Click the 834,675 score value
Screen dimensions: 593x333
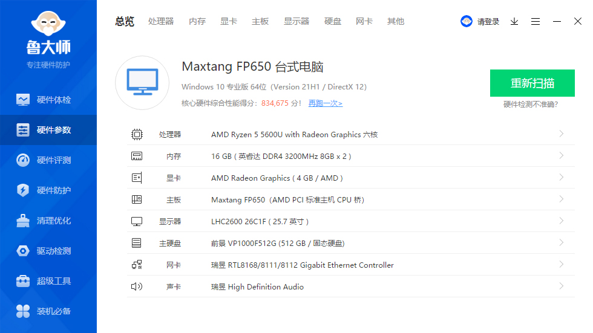[275, 103]
